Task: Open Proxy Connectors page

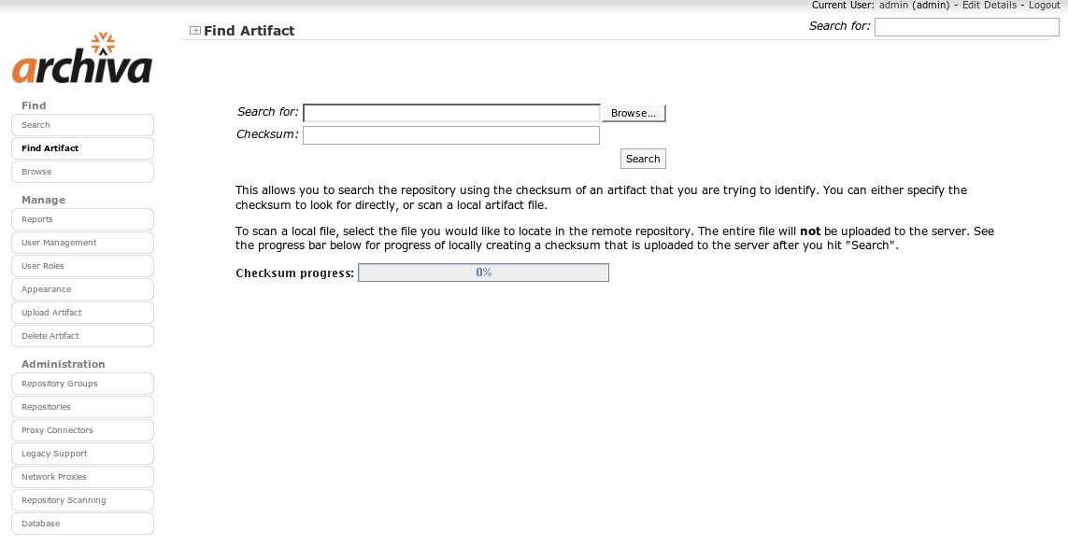Action: [x=82, y=430]
